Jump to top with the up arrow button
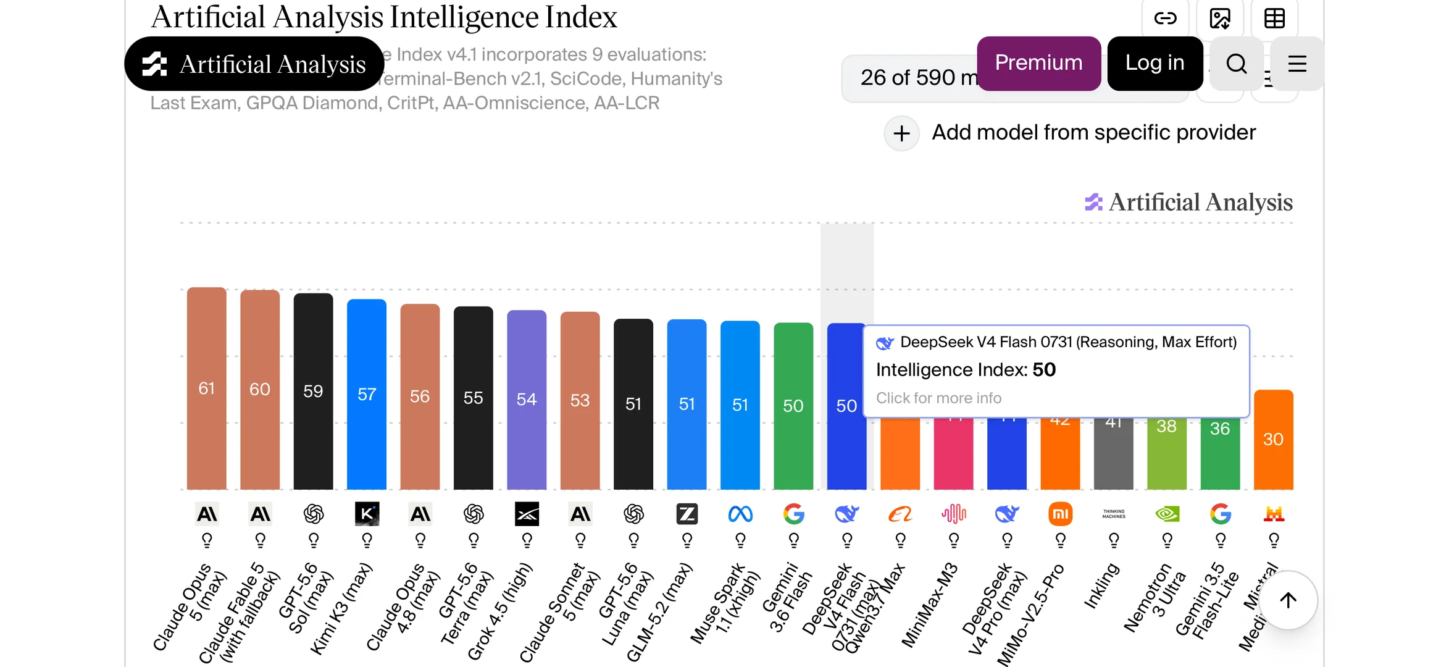Viewport: 1449px width, 667px height. 1288,600
